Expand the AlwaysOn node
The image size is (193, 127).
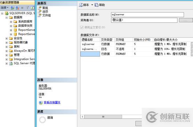[x=7, y=51]
